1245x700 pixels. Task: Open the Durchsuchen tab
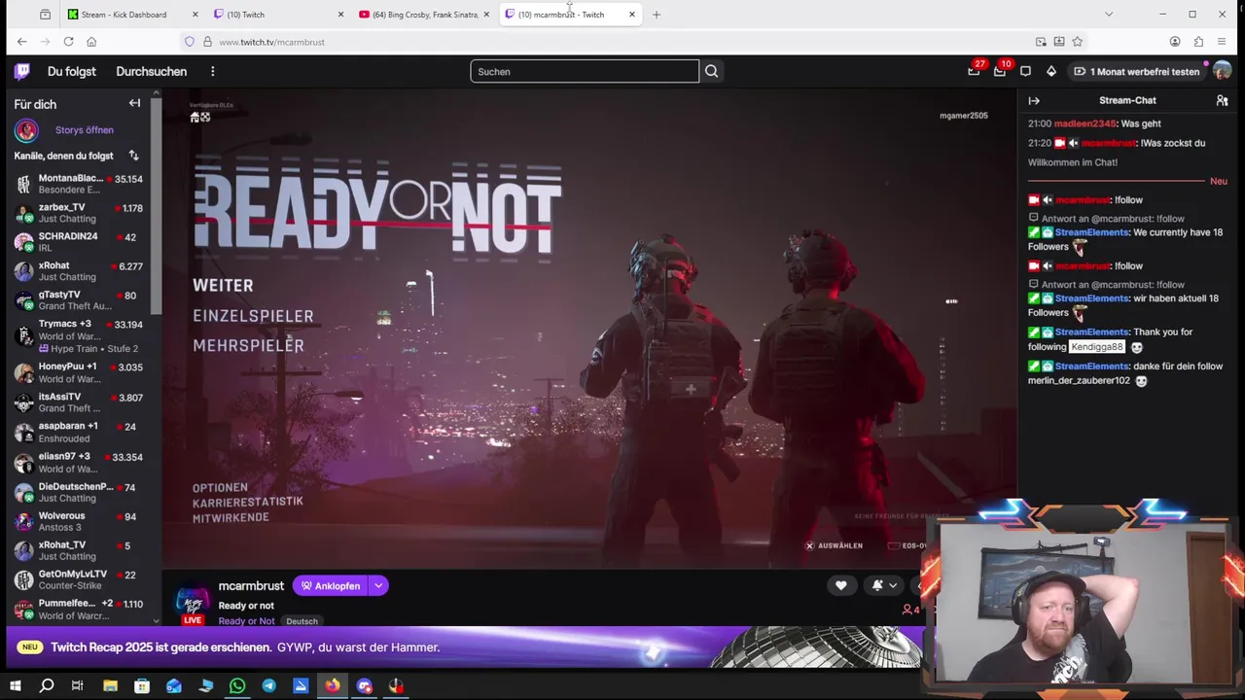point(151,71)
